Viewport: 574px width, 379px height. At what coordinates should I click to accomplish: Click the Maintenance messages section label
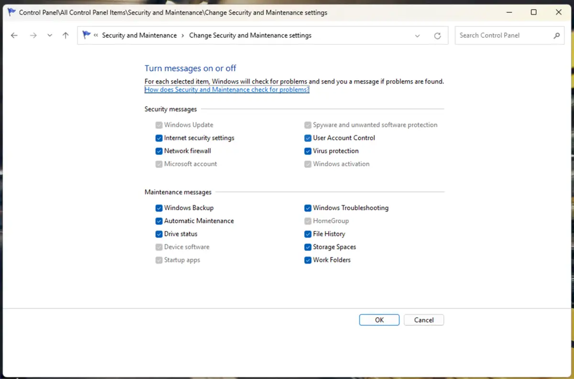click(178, 192)
